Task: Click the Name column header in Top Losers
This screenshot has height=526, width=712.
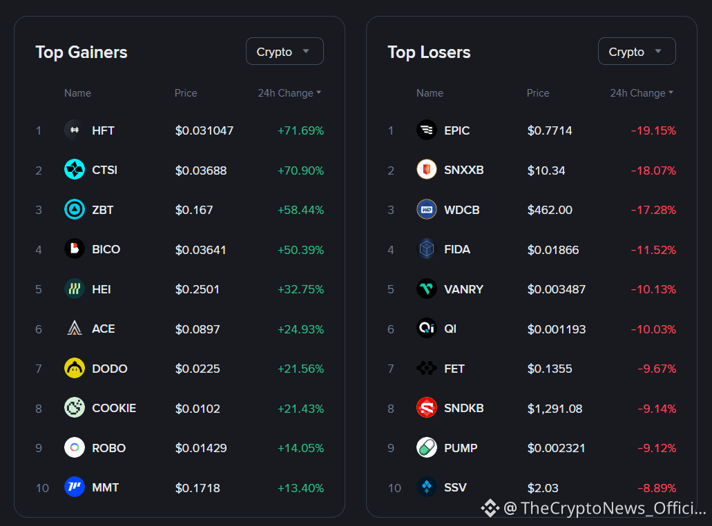Action: click(430, 93)
